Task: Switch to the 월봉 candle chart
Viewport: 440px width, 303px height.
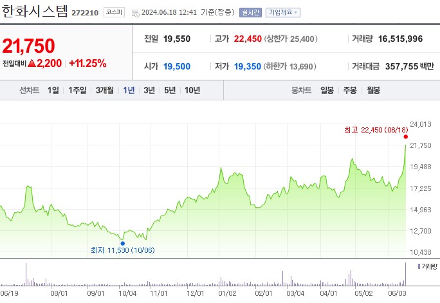Action: 373,90
